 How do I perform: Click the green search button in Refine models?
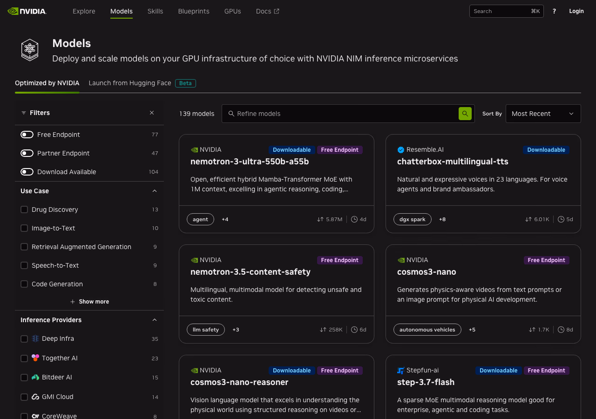pyautogui.click(x=465, y=114)
